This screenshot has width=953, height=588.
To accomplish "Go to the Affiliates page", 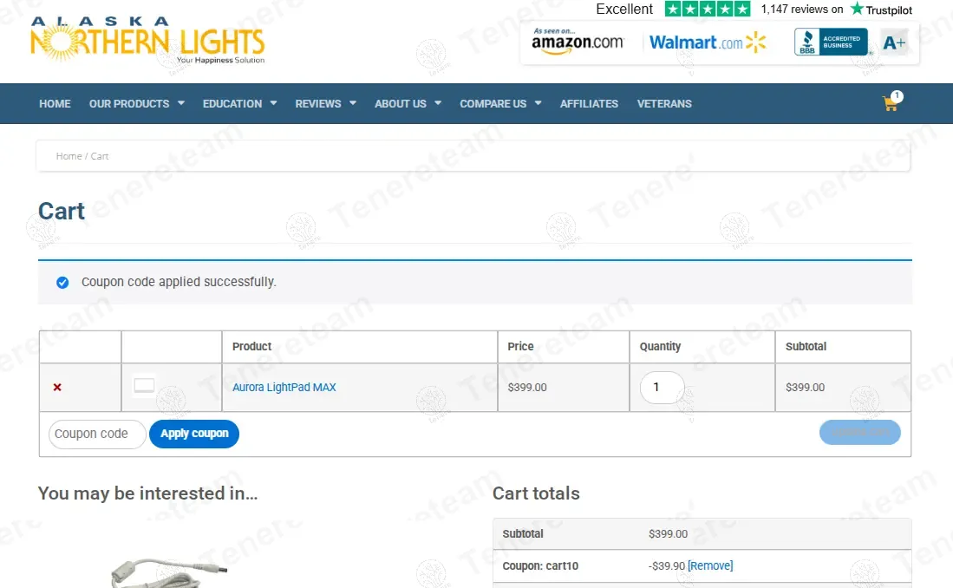I will tap(589, 104).
